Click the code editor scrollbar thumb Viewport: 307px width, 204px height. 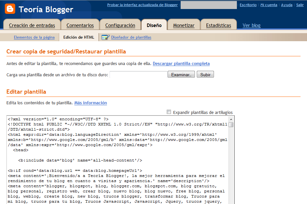231,125
